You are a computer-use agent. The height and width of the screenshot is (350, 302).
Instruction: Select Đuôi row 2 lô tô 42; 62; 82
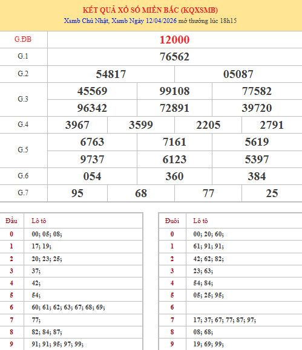[208, 259]
